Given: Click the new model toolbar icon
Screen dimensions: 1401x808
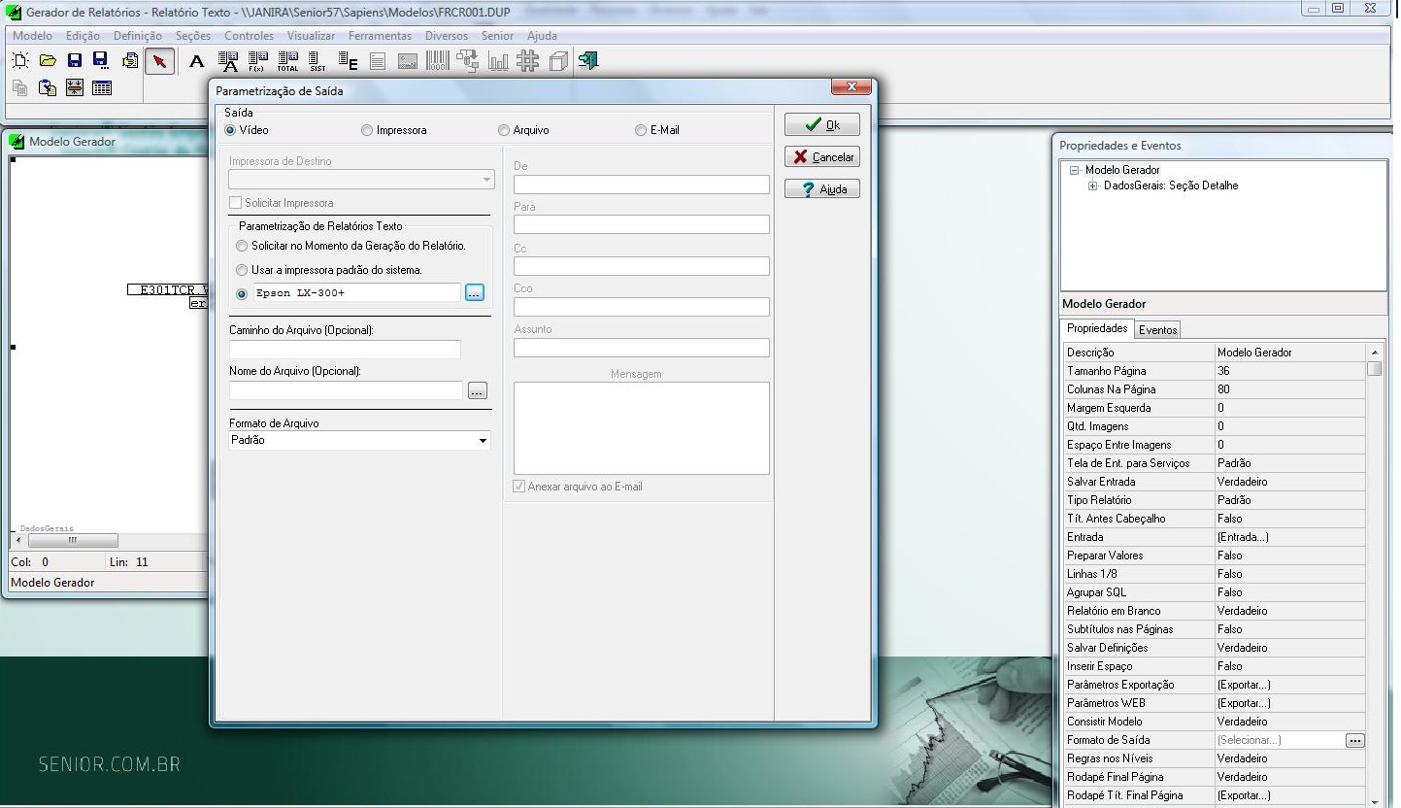Looking at the screenshot, I should [x=20, y=61].
